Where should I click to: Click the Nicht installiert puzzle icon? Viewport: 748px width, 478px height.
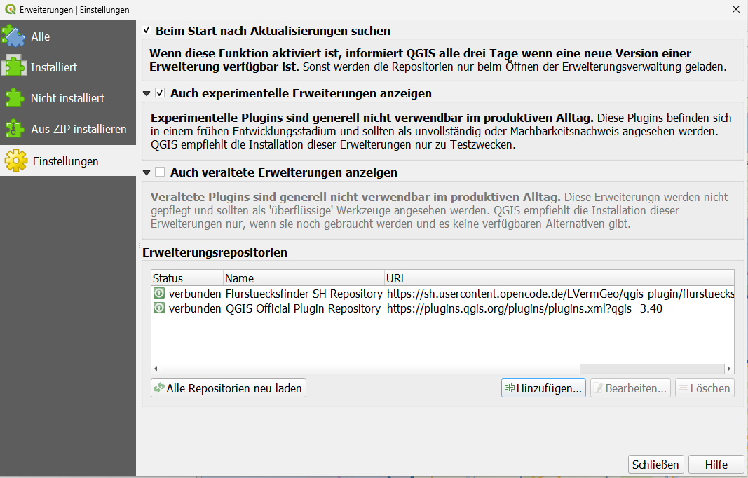point(14,98)
